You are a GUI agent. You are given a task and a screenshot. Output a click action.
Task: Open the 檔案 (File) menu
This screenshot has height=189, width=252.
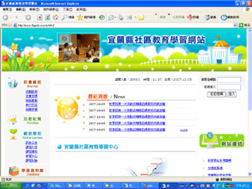coord(8,10)
